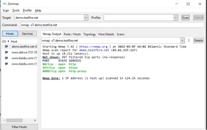The image size is (207, 130).
Task: Click the 'Host is up' latency line
Action: (x=66, y=54)
